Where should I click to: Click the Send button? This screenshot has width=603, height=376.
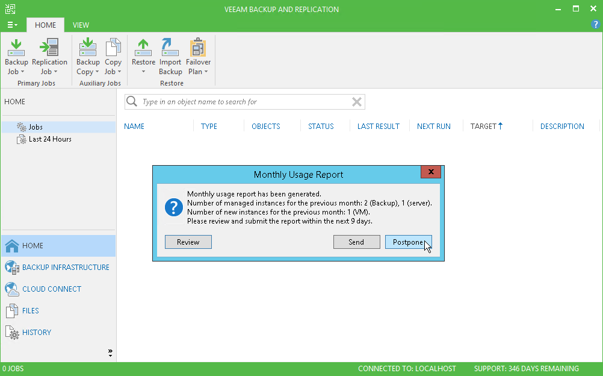(x=356, y=242)
